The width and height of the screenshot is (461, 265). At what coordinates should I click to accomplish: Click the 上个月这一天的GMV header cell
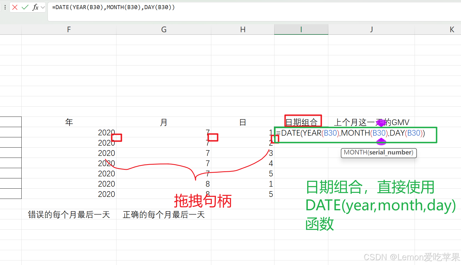(371, 122)
